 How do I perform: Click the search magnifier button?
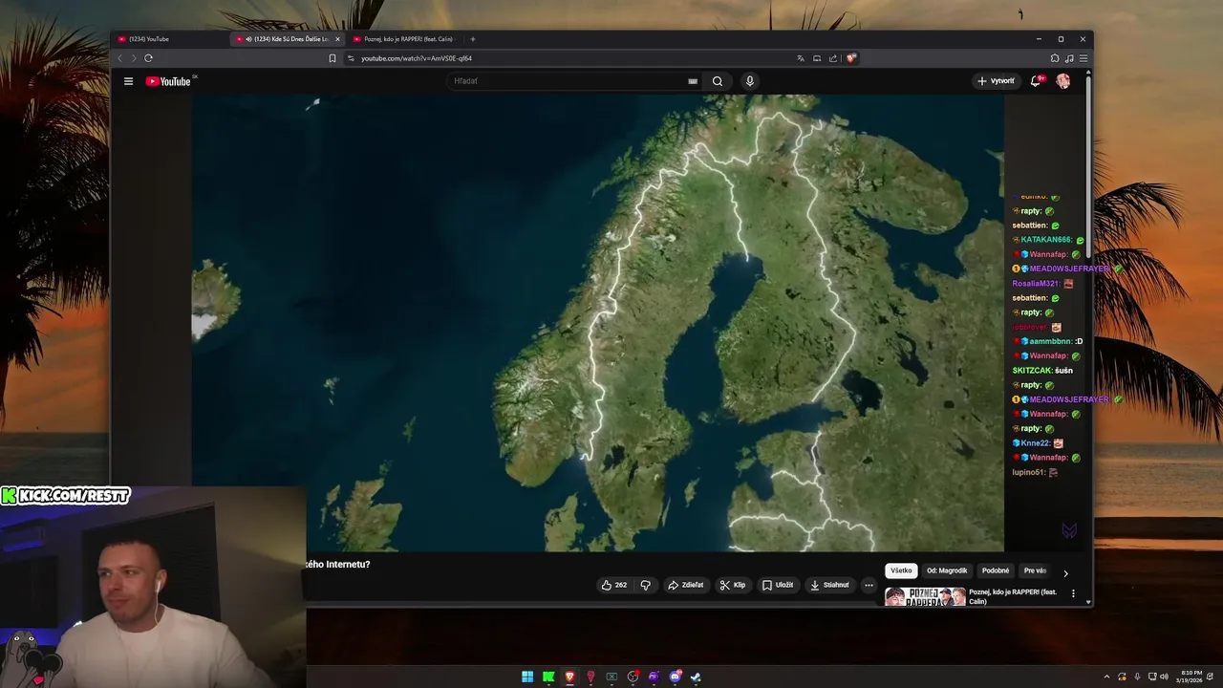click(x=718, y=81)
